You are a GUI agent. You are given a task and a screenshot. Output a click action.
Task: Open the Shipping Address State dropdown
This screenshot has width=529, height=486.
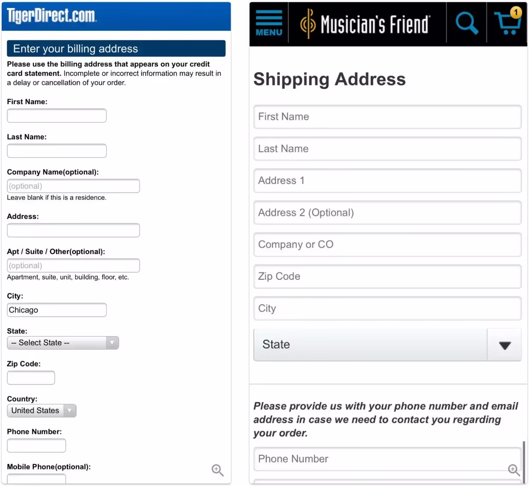(387, 345)
